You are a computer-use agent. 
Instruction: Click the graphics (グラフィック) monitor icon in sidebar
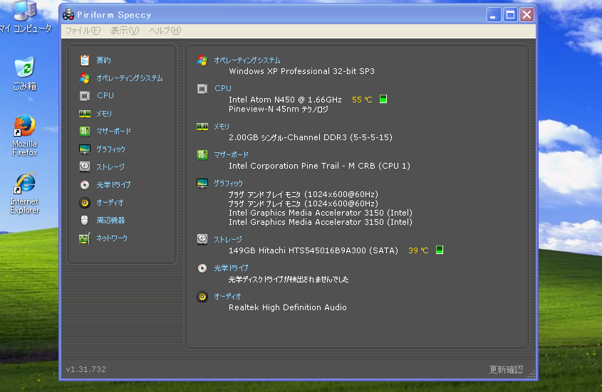[85, 149]
